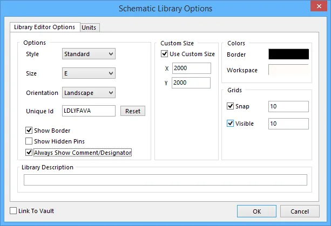Enable the Link To Vault checkbox
This screenshot has width=331, height=226.
13,210
